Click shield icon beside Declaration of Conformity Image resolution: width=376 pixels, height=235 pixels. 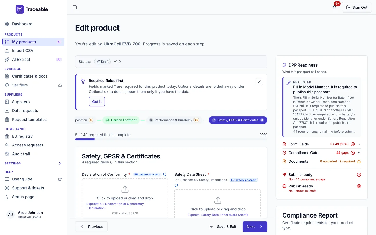click(x=165, y=174)
